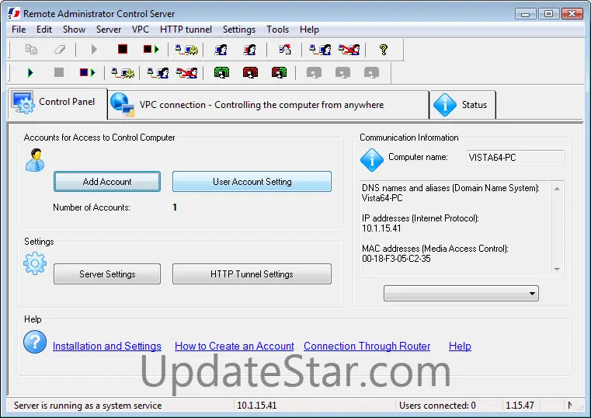Open the HTTP tunnel menu

click(x=186, y=30)
